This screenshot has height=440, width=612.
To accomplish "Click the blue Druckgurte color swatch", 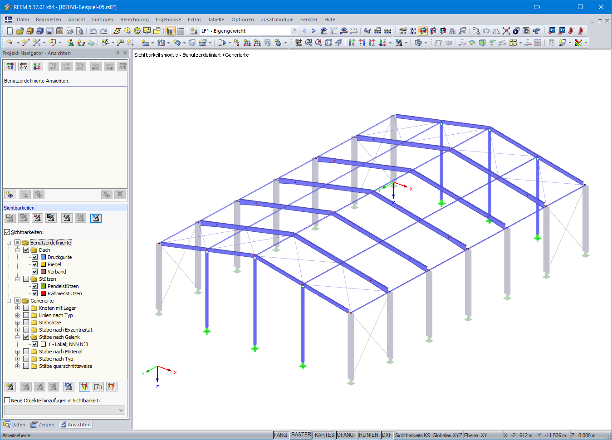I will coord(43,257).
